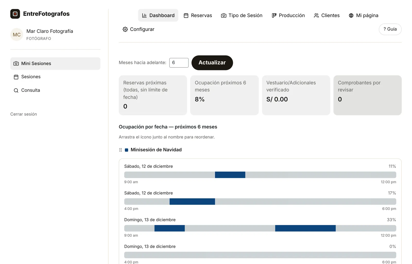The width and height of the screenshot is (412, 264).
Task: Open the Dashboard tab
Action: click(x=158, y=15)
